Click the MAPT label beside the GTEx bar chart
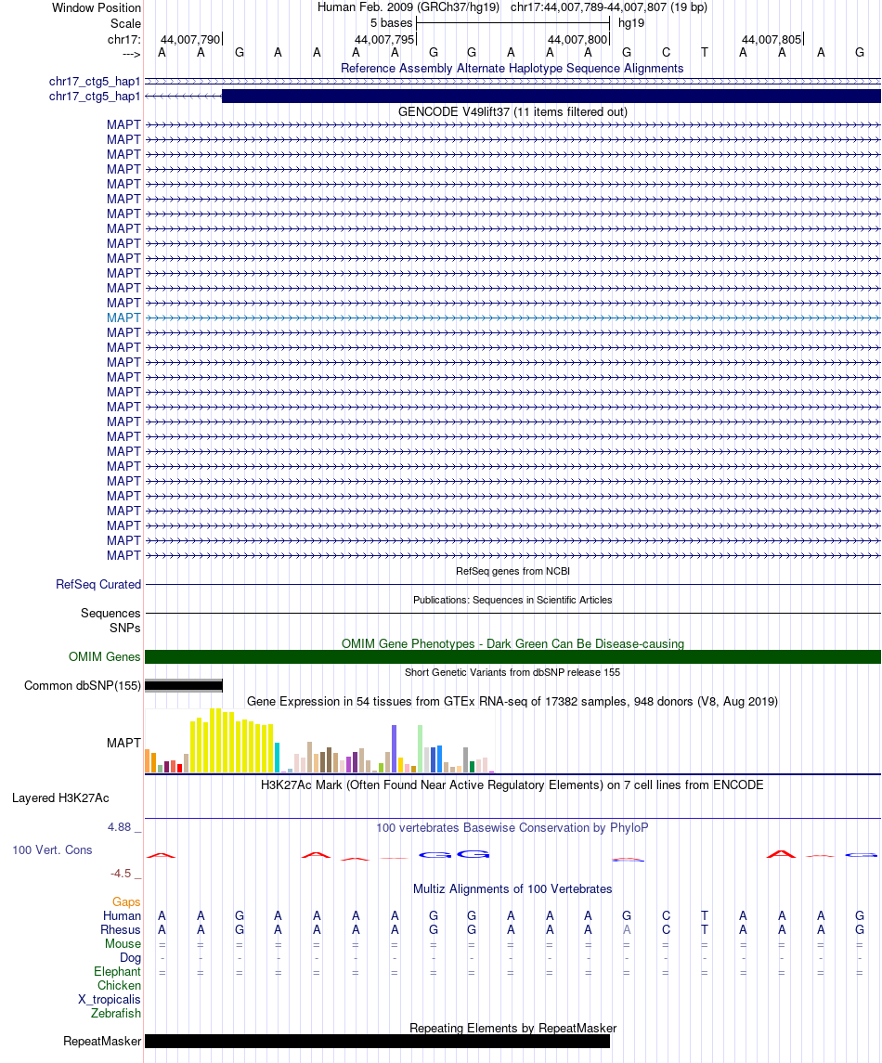Image resolution: width=882 pixels, height=1063 pixels. coord(123,743)
